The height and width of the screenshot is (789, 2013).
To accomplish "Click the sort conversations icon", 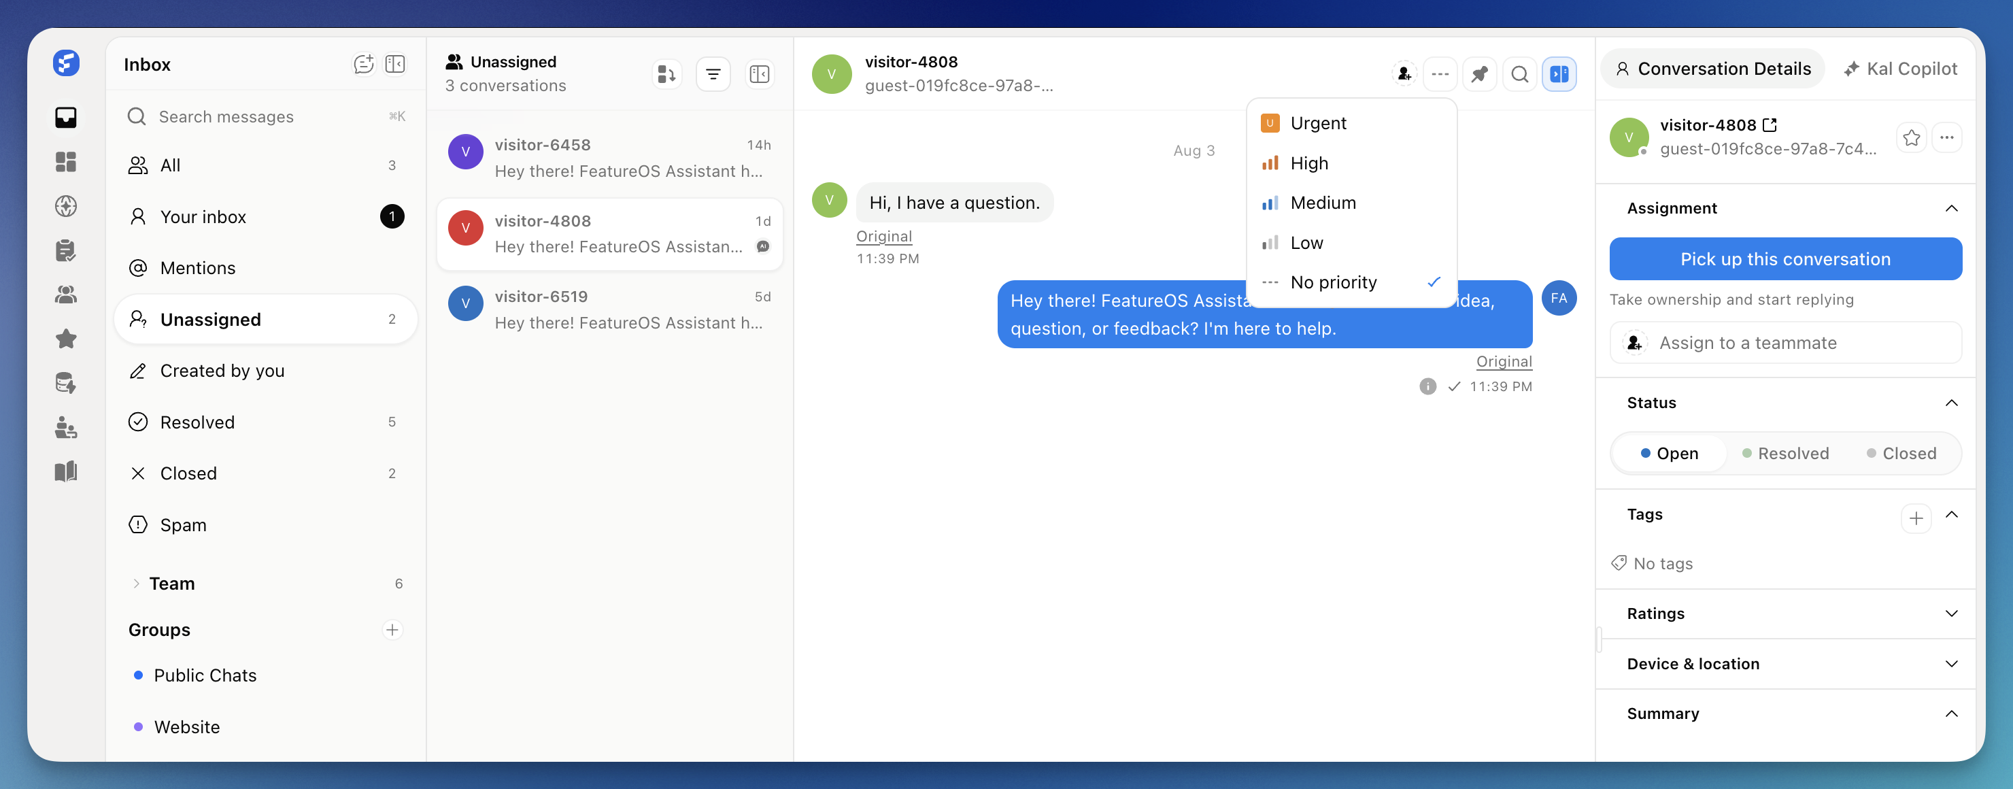I will pos(666,74).
